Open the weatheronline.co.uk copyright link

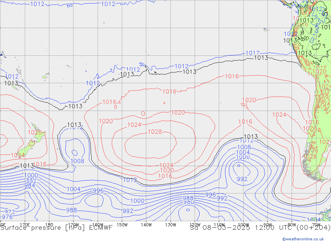point(303,239)
